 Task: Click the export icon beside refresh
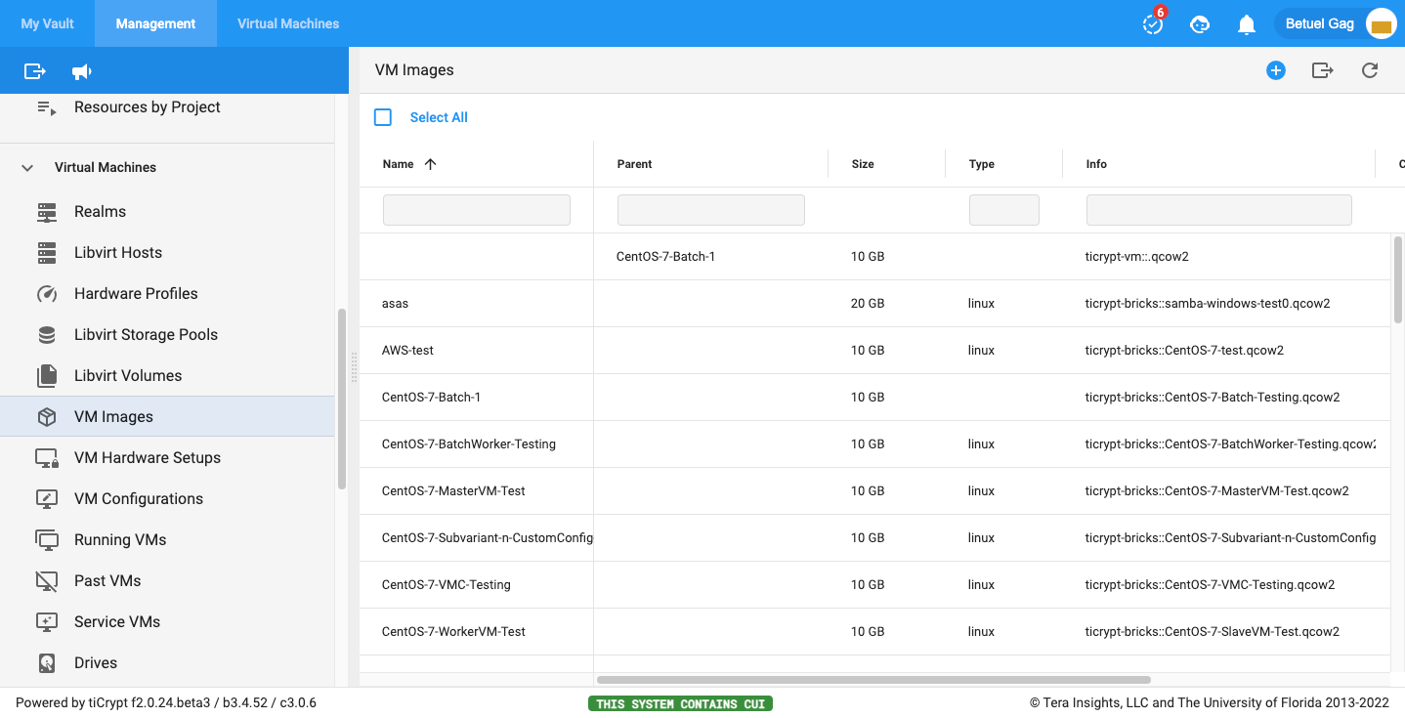[x=1322, y=70]
